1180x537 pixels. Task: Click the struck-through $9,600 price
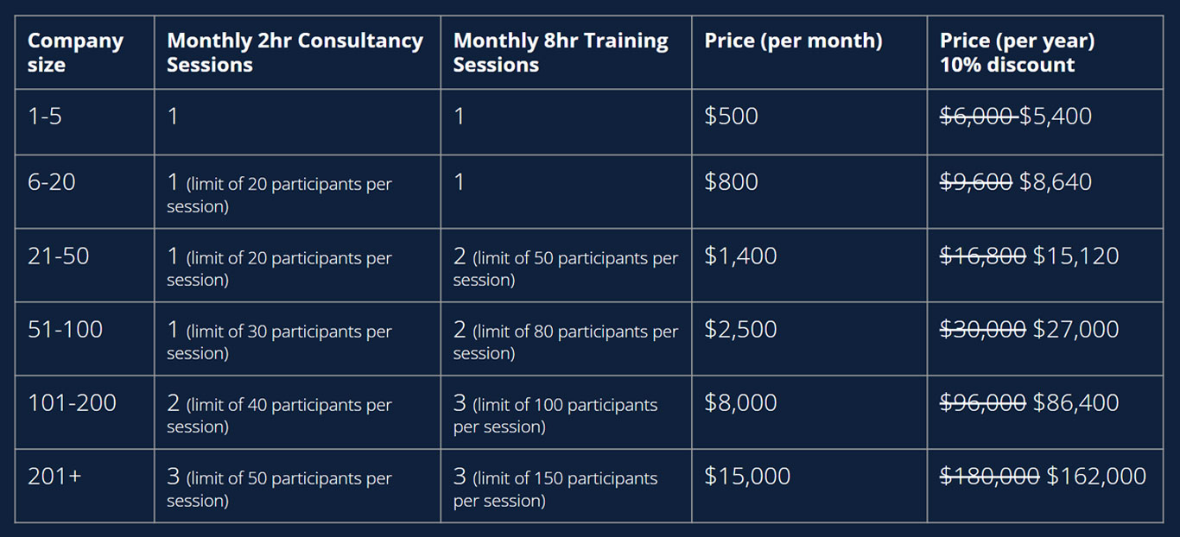[975, 182]
